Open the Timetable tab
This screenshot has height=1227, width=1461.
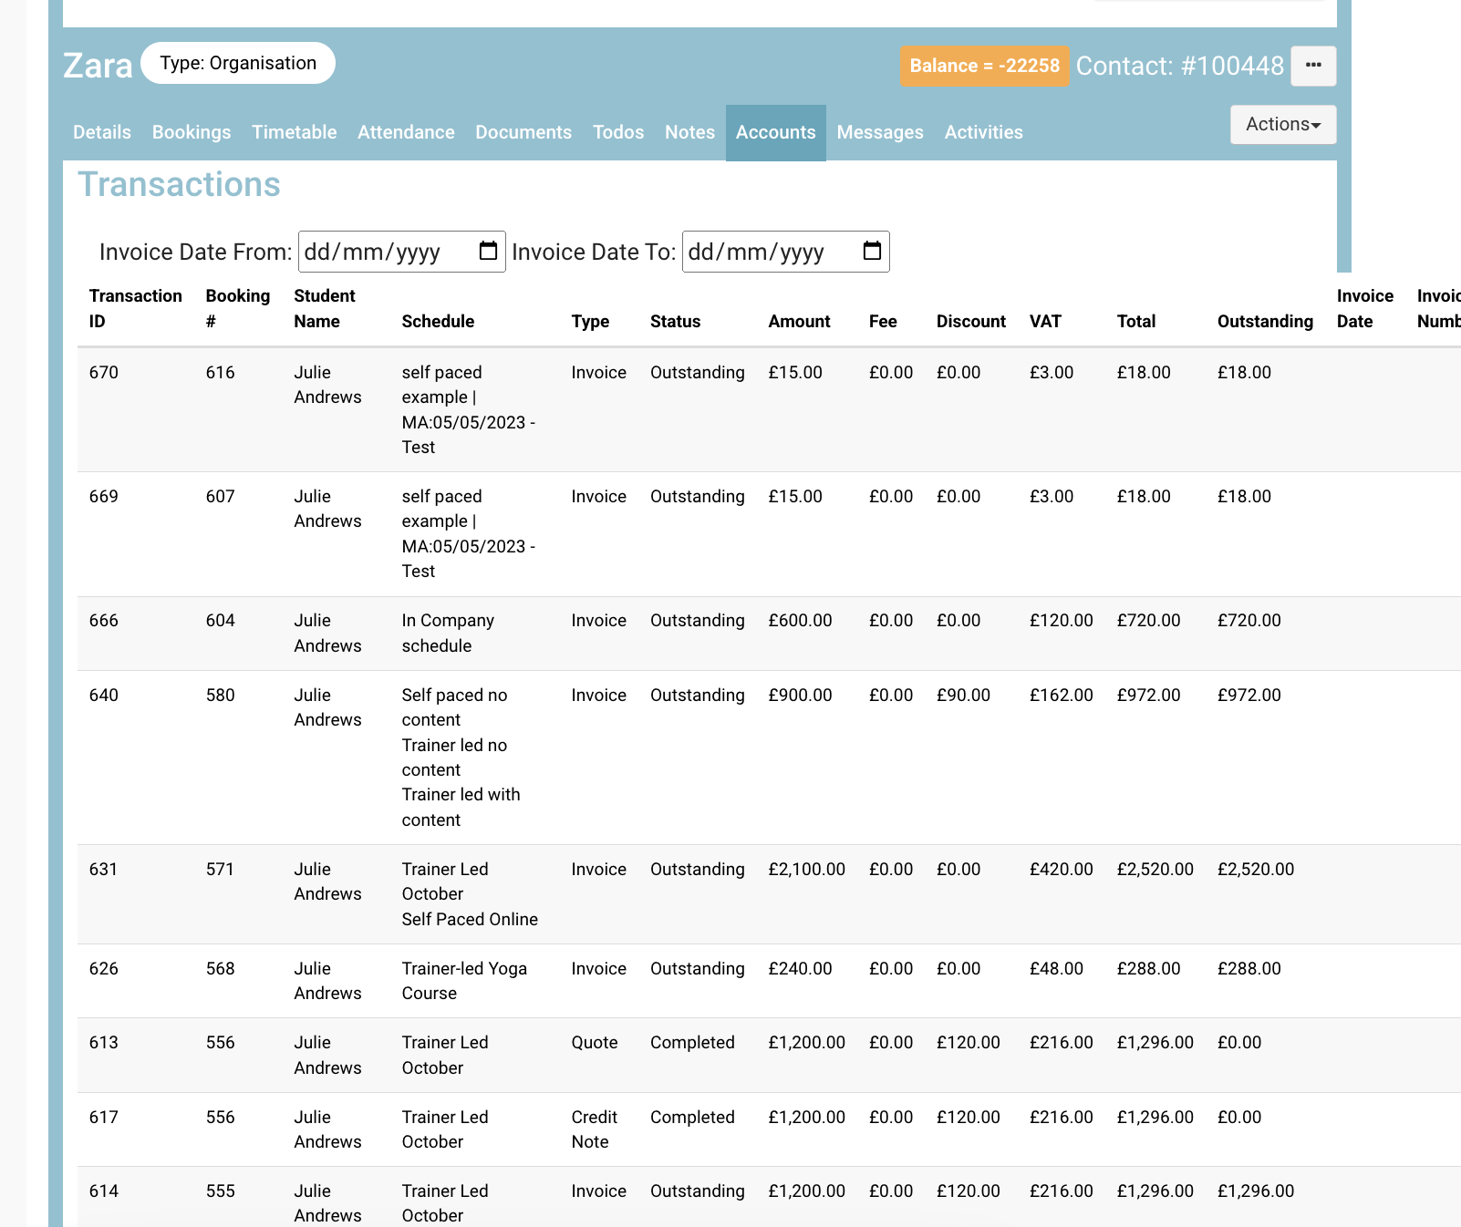pyautogui.click(x=294, y=132)
